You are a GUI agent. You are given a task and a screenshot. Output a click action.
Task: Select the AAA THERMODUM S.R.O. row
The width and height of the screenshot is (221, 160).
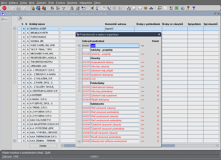pyautogui.click(x=44, y=137)
